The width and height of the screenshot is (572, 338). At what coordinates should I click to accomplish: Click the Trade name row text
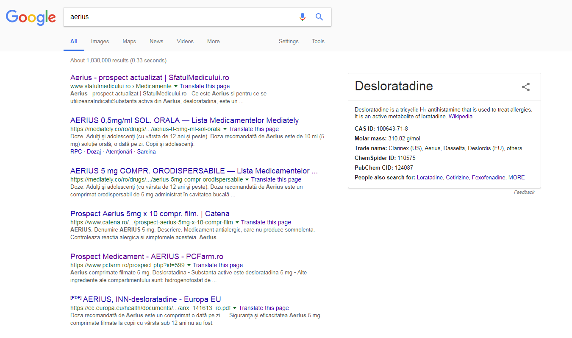point(439,148)
